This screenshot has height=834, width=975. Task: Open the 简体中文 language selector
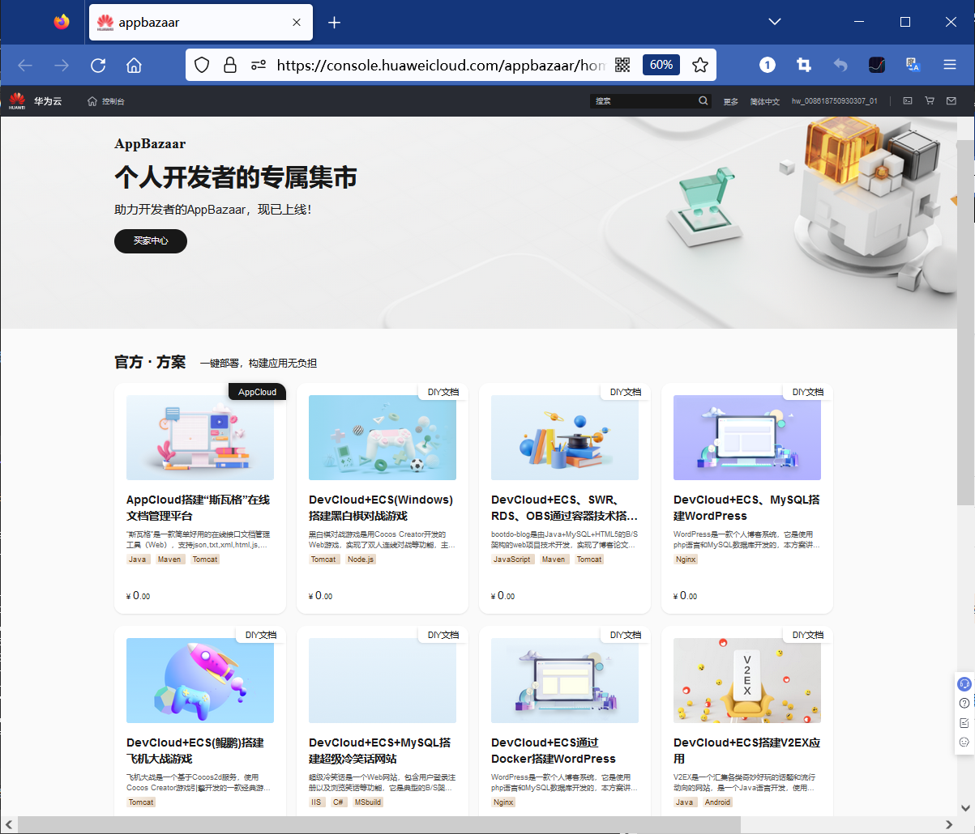point(764,100)
